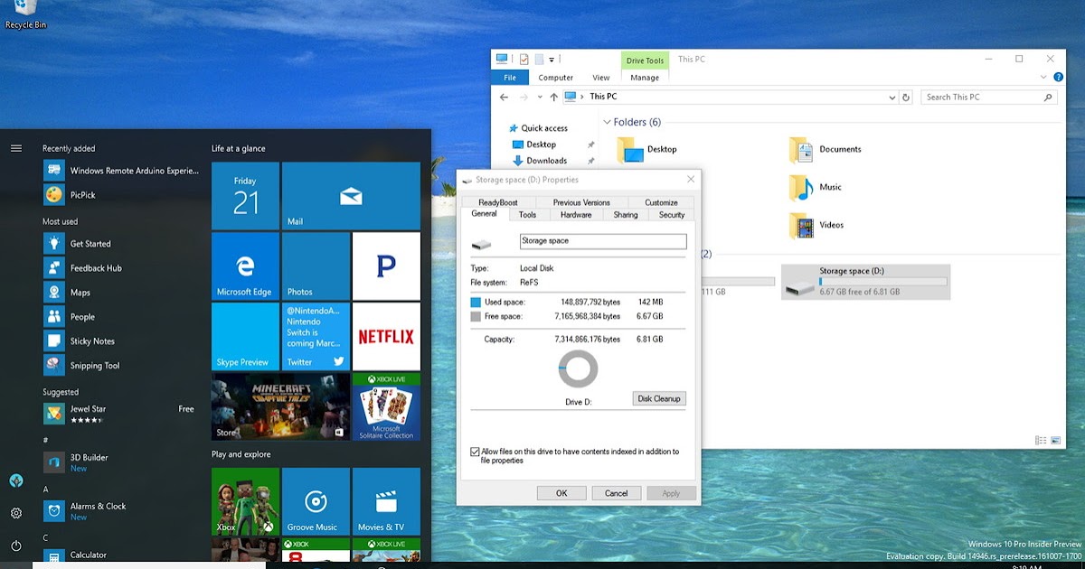Open Calculator from the app list
The height and width of the screenshot is (569, 1085).
123,555
